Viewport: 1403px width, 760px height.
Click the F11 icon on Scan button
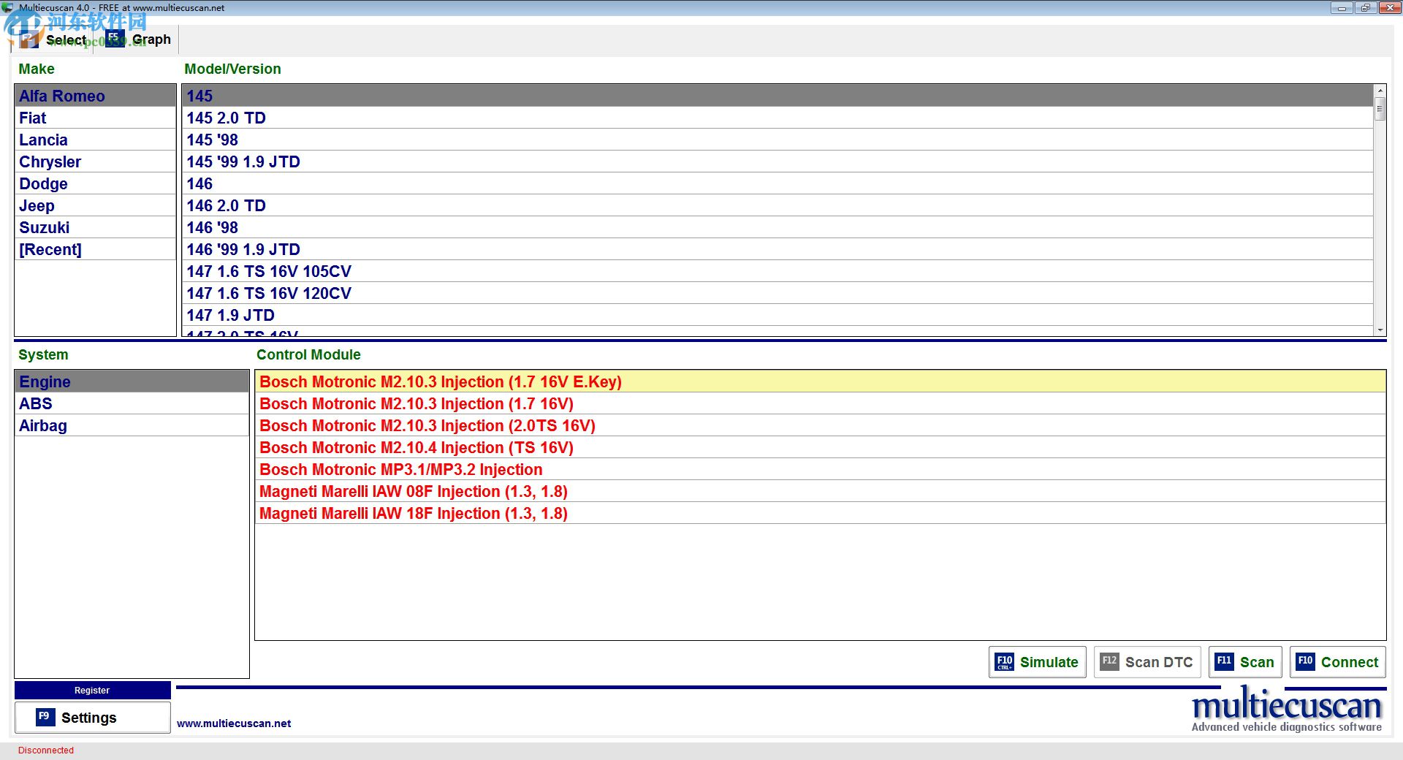click(x=1224, y=662)
